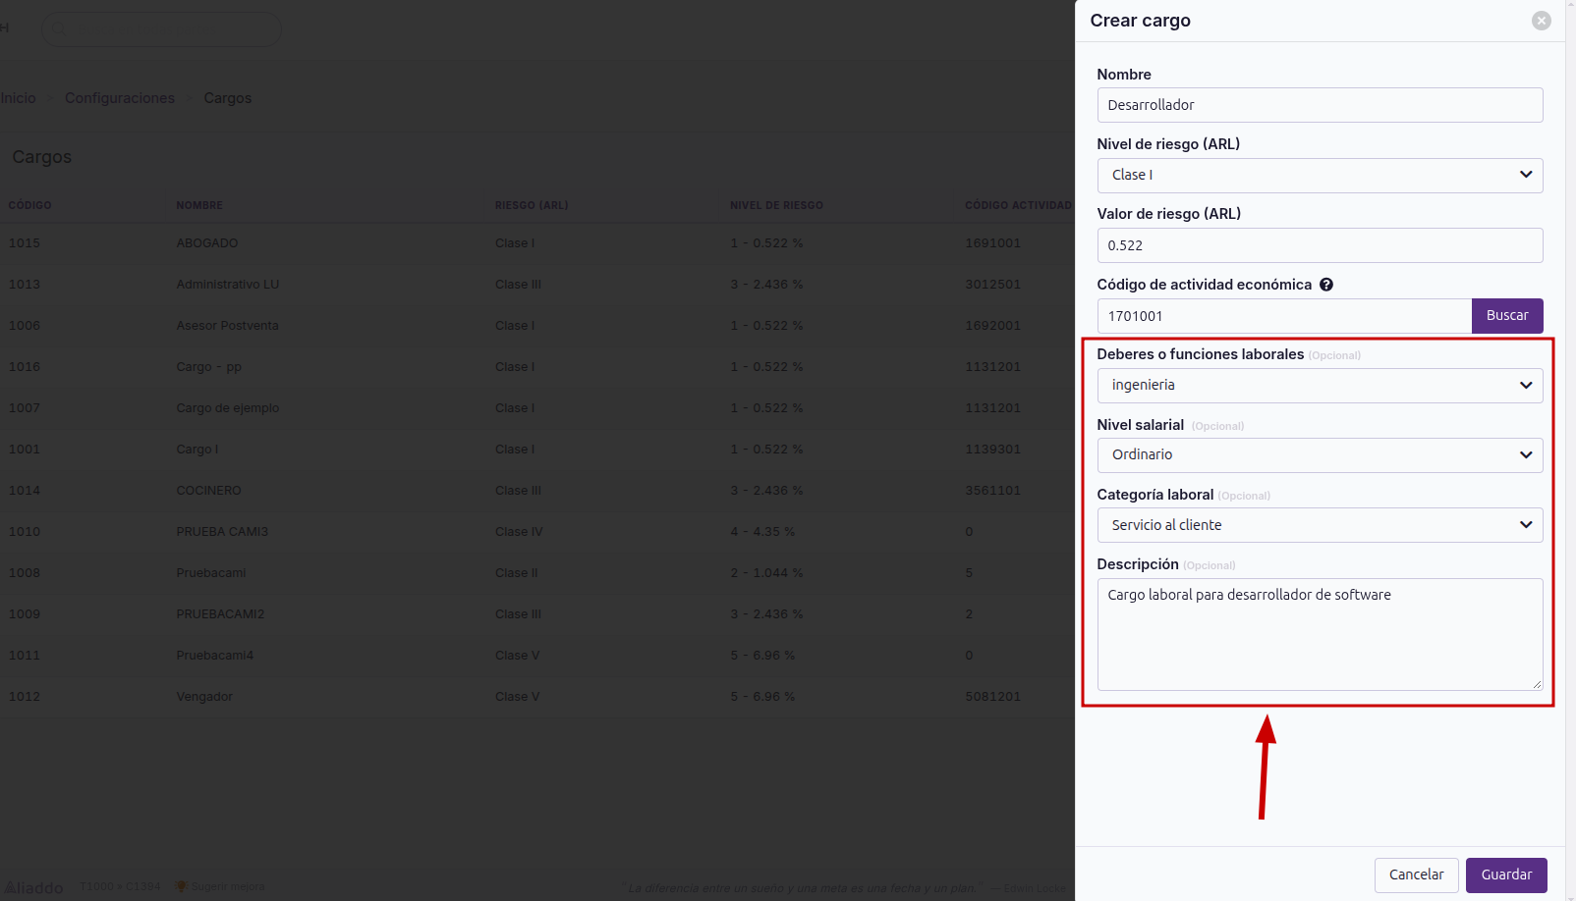1576x901 pixels.
Task: Click the Descripción text area
Action: point(1320,634)
